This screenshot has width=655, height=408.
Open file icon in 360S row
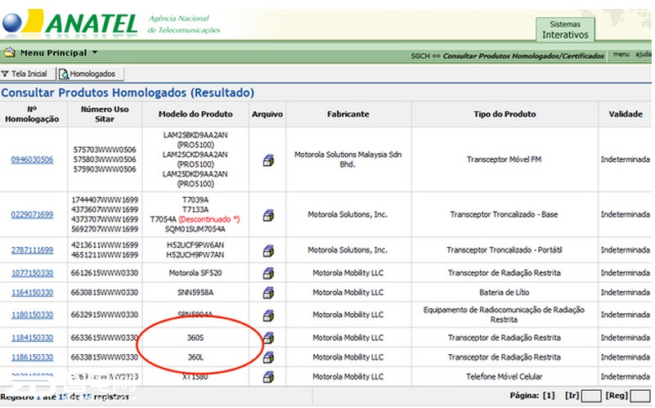[x=268, y=338]
